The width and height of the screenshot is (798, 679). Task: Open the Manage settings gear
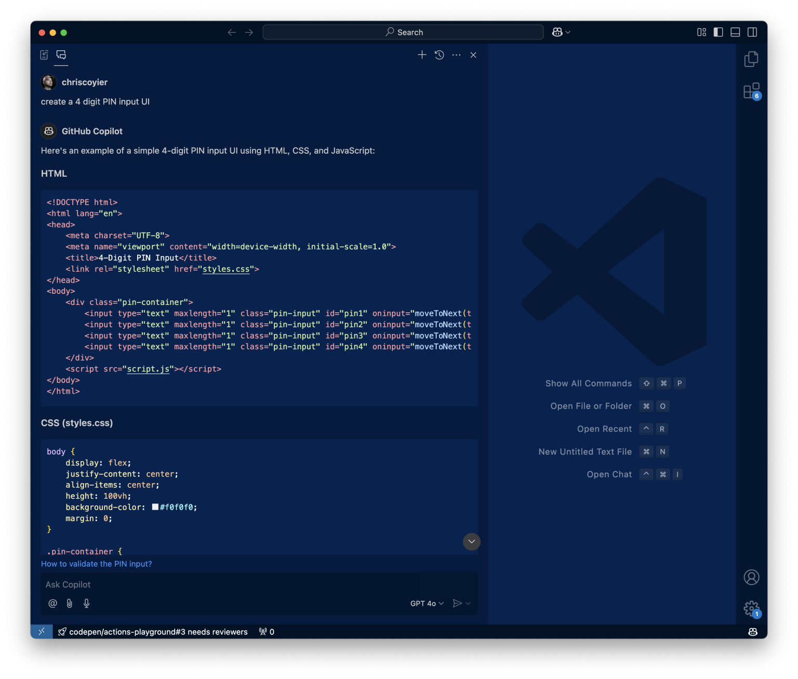click(751, 608)
